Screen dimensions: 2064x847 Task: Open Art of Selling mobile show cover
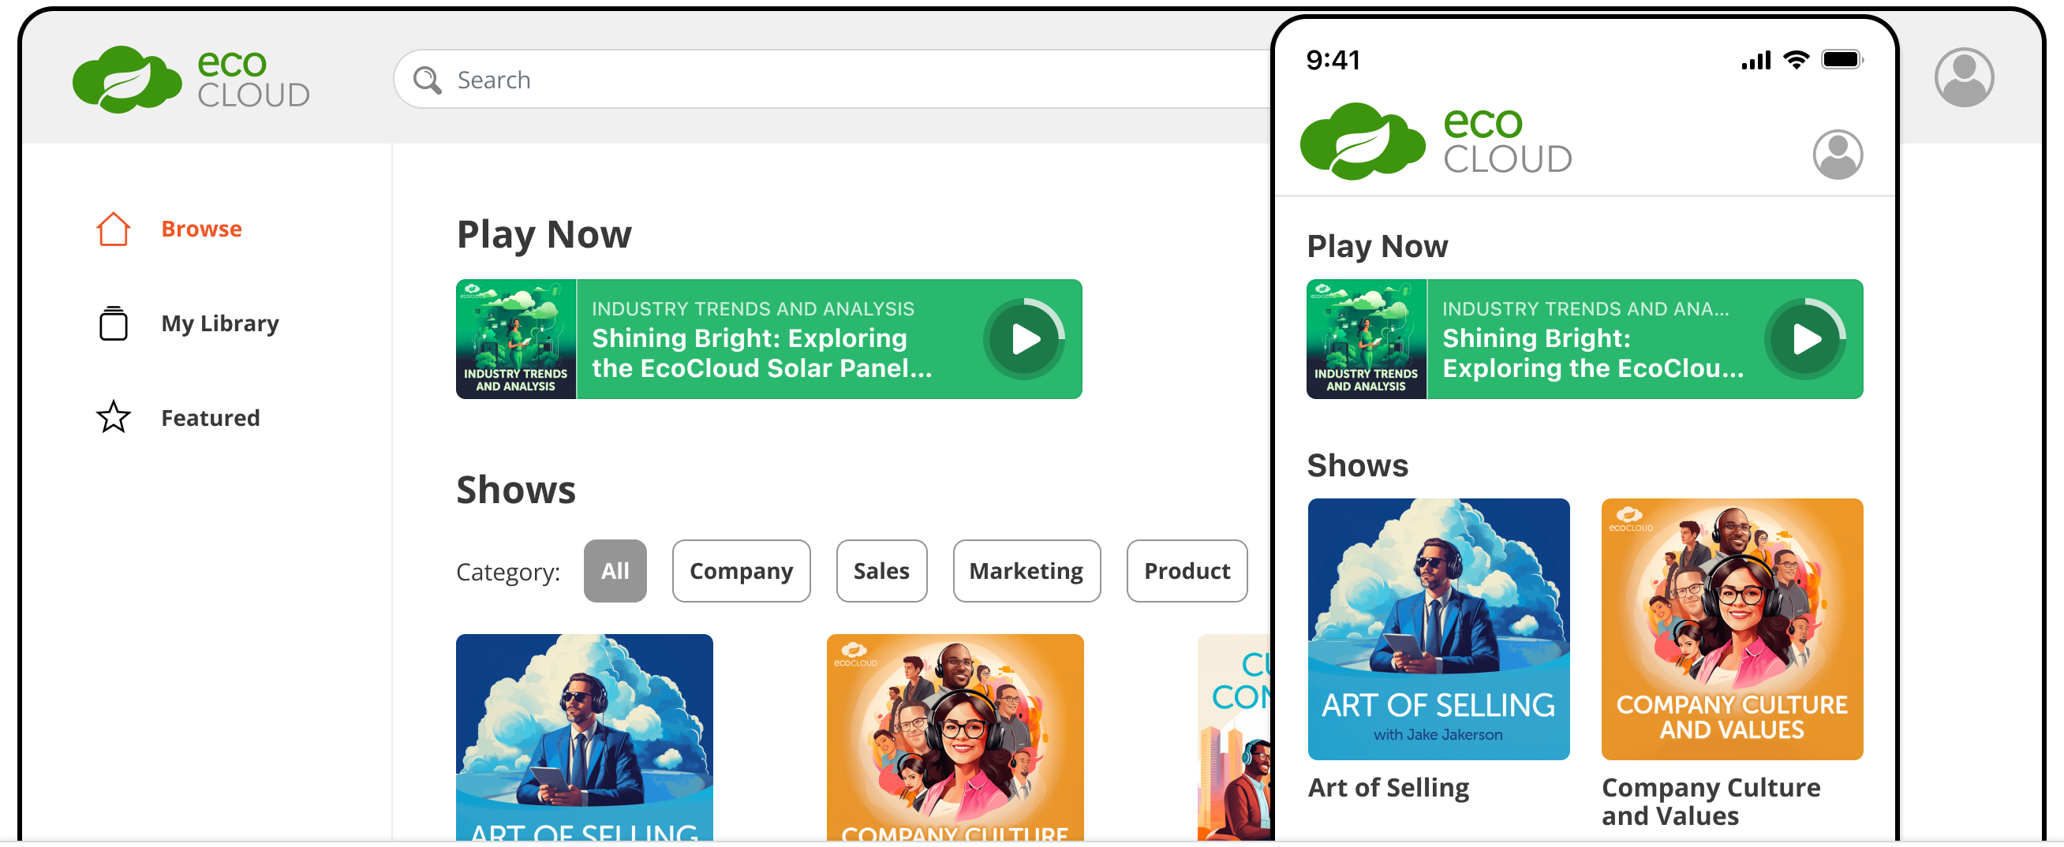tap(1438, 629)
